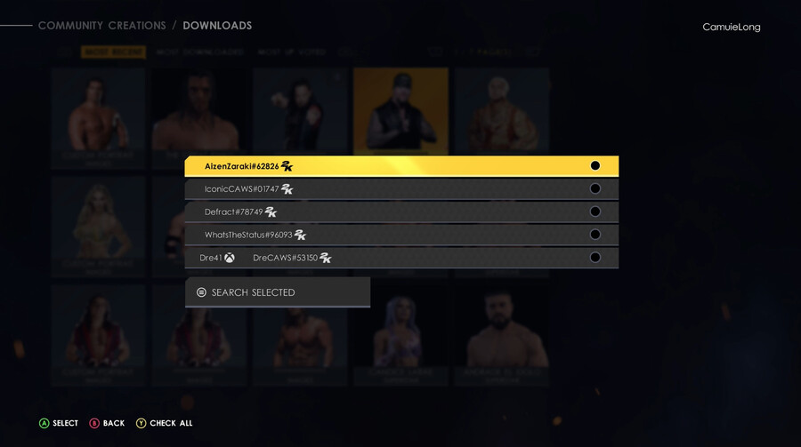Click the 2K logo next to WhatsTheStatus#96093

coord(301,235)
